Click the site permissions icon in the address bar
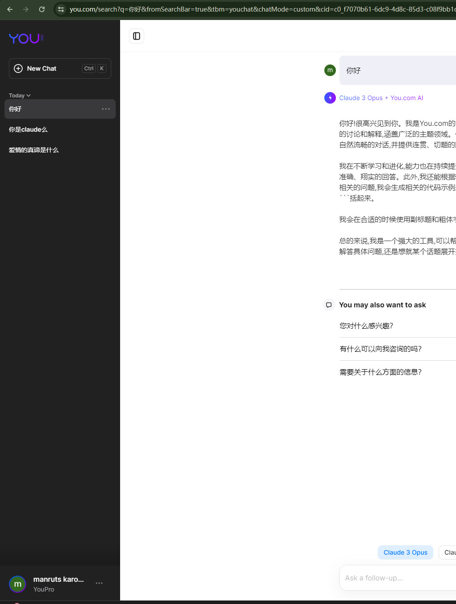 [x=61, y=9]
